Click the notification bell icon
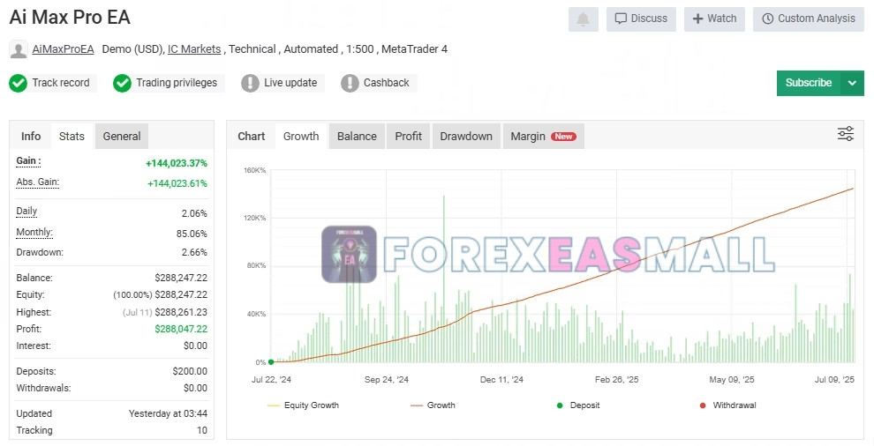The width and height of the screenshot is (874, 446). tap(583, 19)
